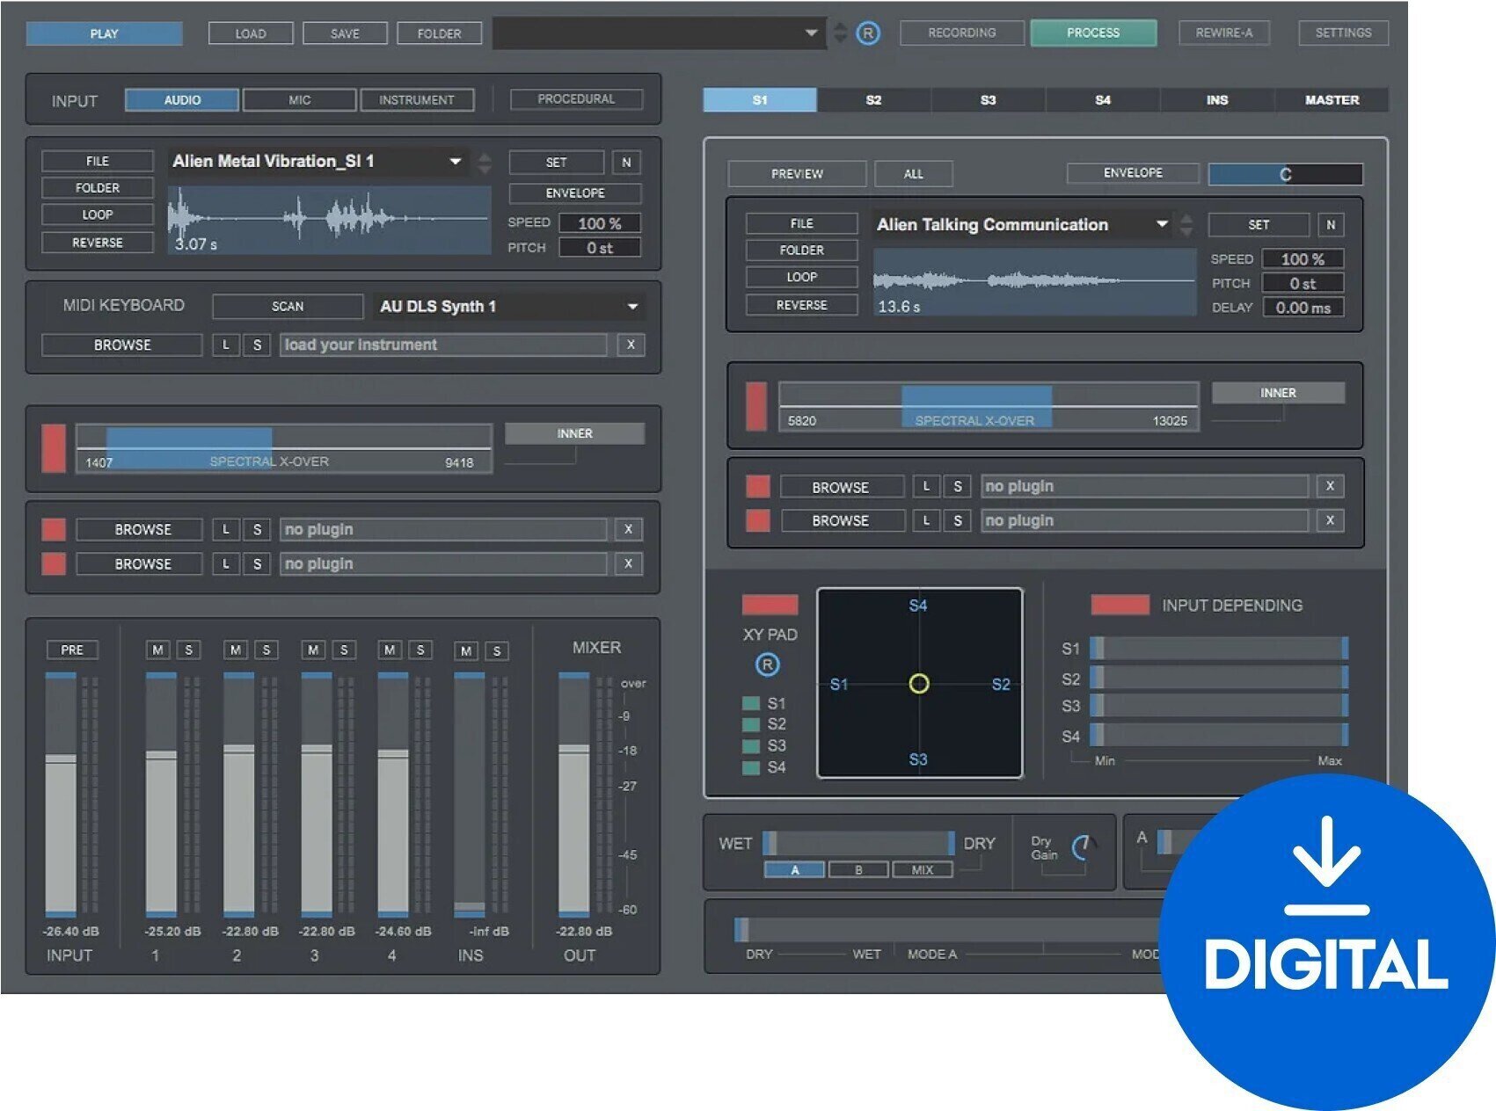Click the XY PAD reset R icon

coord(768,664)
